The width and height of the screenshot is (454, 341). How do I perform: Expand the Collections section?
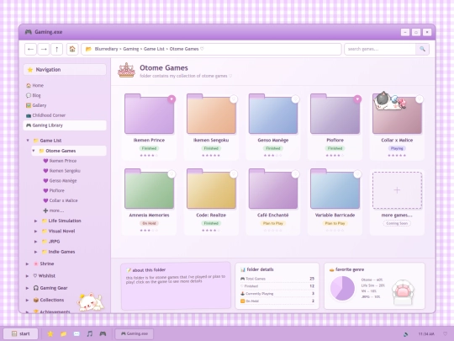(27, 300)
